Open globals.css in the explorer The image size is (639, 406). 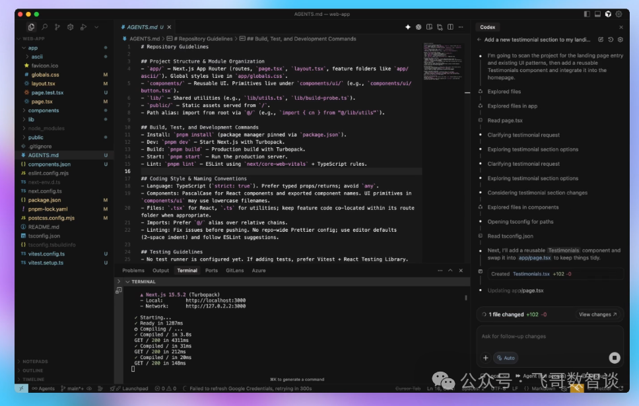pos(46,75)
